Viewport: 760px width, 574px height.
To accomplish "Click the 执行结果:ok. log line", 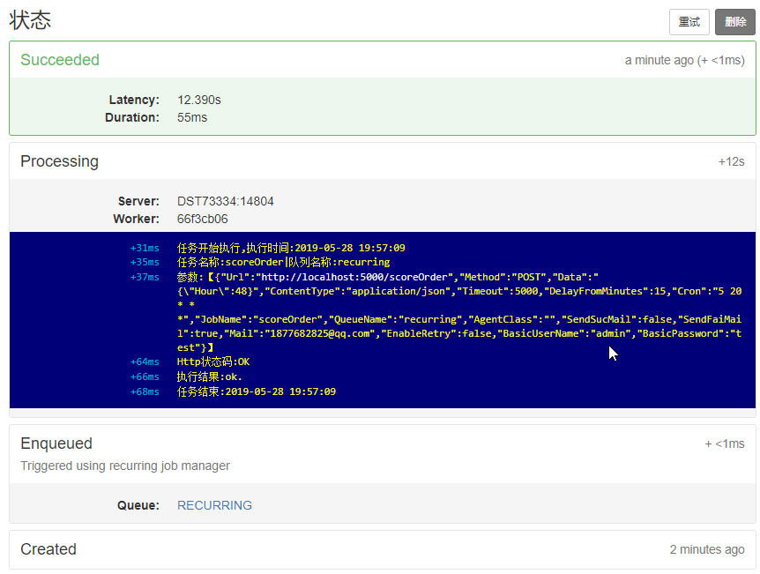I will coord(209,376).
